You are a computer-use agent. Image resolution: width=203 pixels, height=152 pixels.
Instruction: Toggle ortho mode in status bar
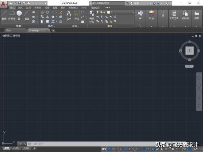(121, 149)
